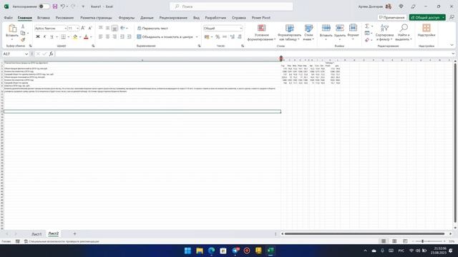Switch to the Формулы tab
Image resolution: width=458 pixels, height=257 pixels.
pos(127,18)
